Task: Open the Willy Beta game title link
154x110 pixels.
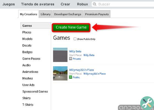Action: coord(75,51)
